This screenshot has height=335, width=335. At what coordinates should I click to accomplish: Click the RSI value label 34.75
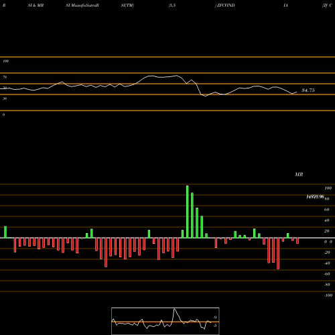(308, 90)
